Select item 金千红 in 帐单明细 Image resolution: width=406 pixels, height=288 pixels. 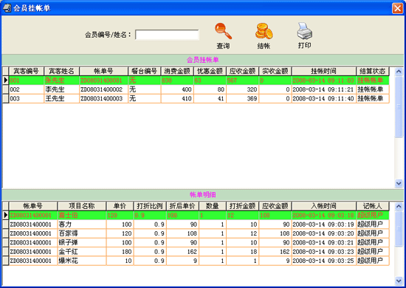(x=68, y=252)
